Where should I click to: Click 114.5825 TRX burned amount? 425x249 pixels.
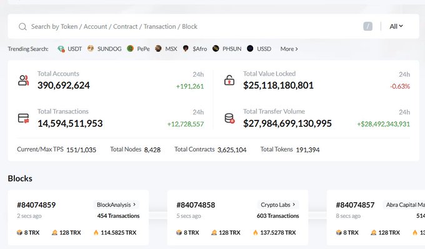click(119, 233)
